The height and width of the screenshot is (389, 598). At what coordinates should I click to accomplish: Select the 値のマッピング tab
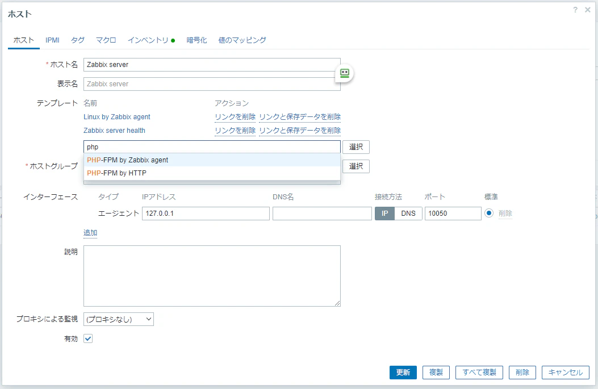click(242, 40)
